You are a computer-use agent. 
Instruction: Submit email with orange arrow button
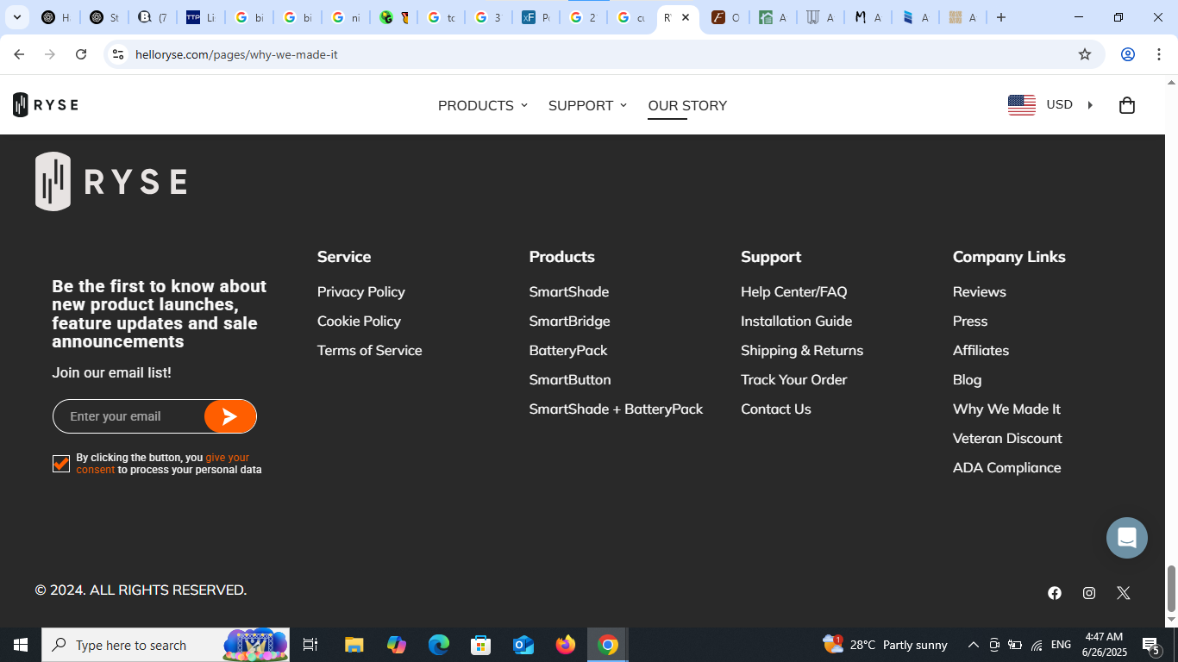click(x=230, y=416)
